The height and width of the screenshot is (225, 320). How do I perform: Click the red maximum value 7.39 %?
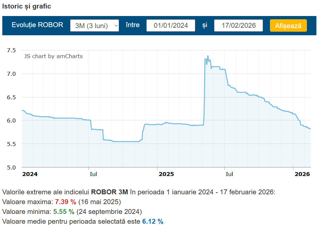click(x=65, y=201)
